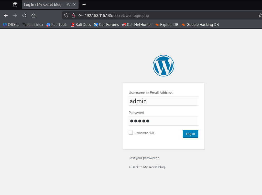The width and height of the screenshot is (262, 195).
Task: Open the Exploit-DB bookmark
Action: click(x=167, y=25)
